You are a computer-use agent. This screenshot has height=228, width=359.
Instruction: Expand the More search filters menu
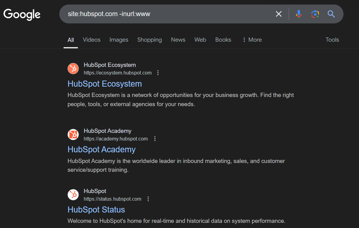(252, 40)
